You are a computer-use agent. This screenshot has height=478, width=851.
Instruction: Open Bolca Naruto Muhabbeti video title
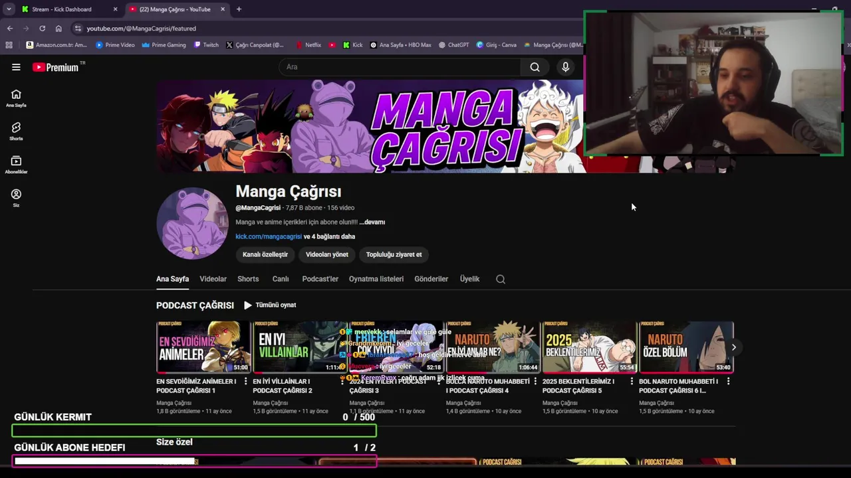click(x=488, y=386)
